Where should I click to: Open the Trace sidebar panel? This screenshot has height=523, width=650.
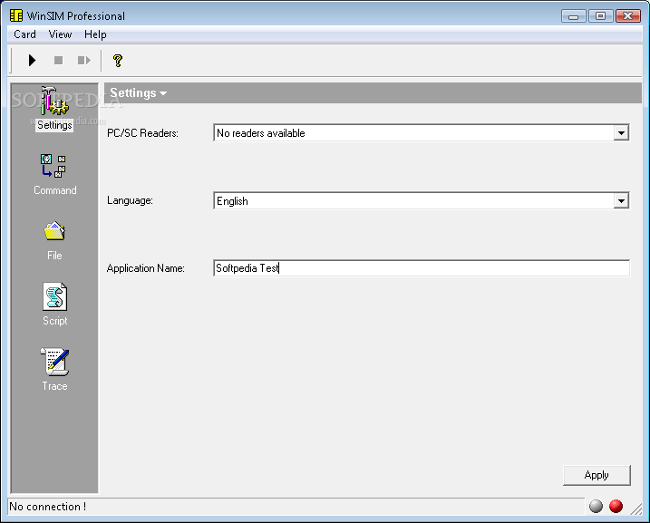click(54, 369)
